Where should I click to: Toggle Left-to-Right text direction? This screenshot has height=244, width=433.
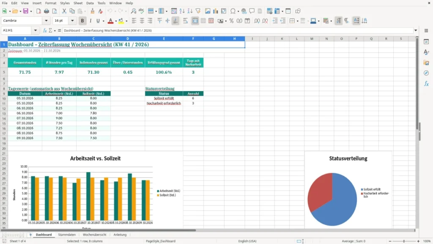pos(339,21)
